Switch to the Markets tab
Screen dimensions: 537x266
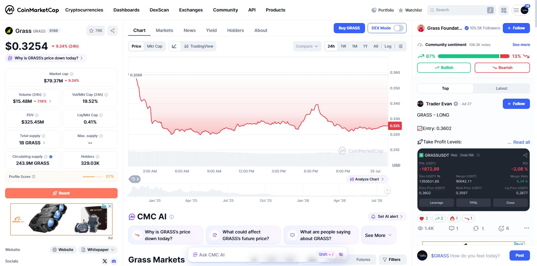pos(164,30)
